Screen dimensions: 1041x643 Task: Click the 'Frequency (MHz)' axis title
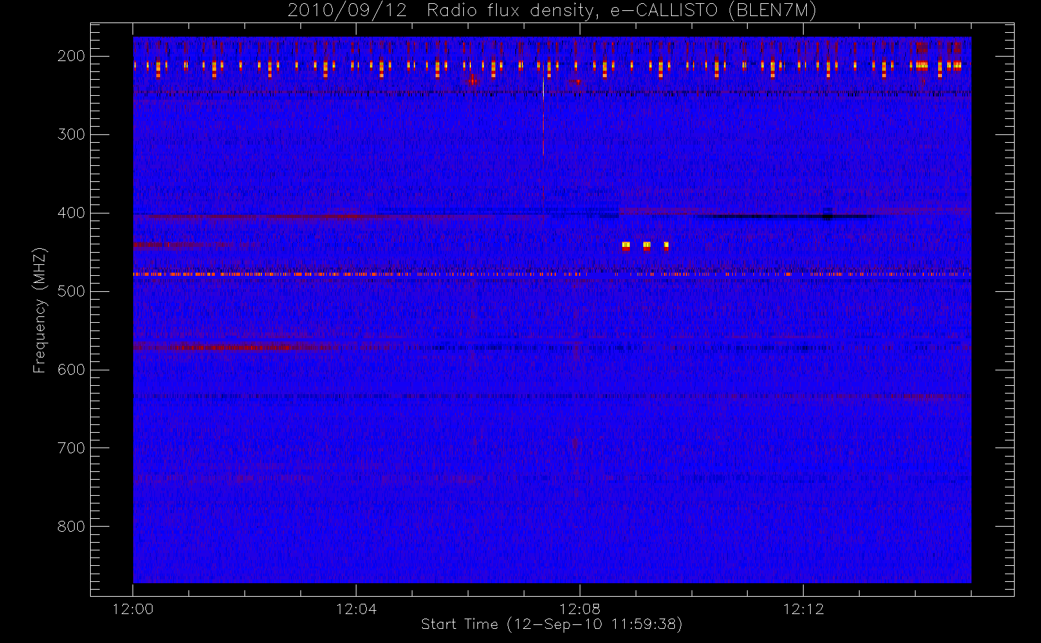(40, 310)
